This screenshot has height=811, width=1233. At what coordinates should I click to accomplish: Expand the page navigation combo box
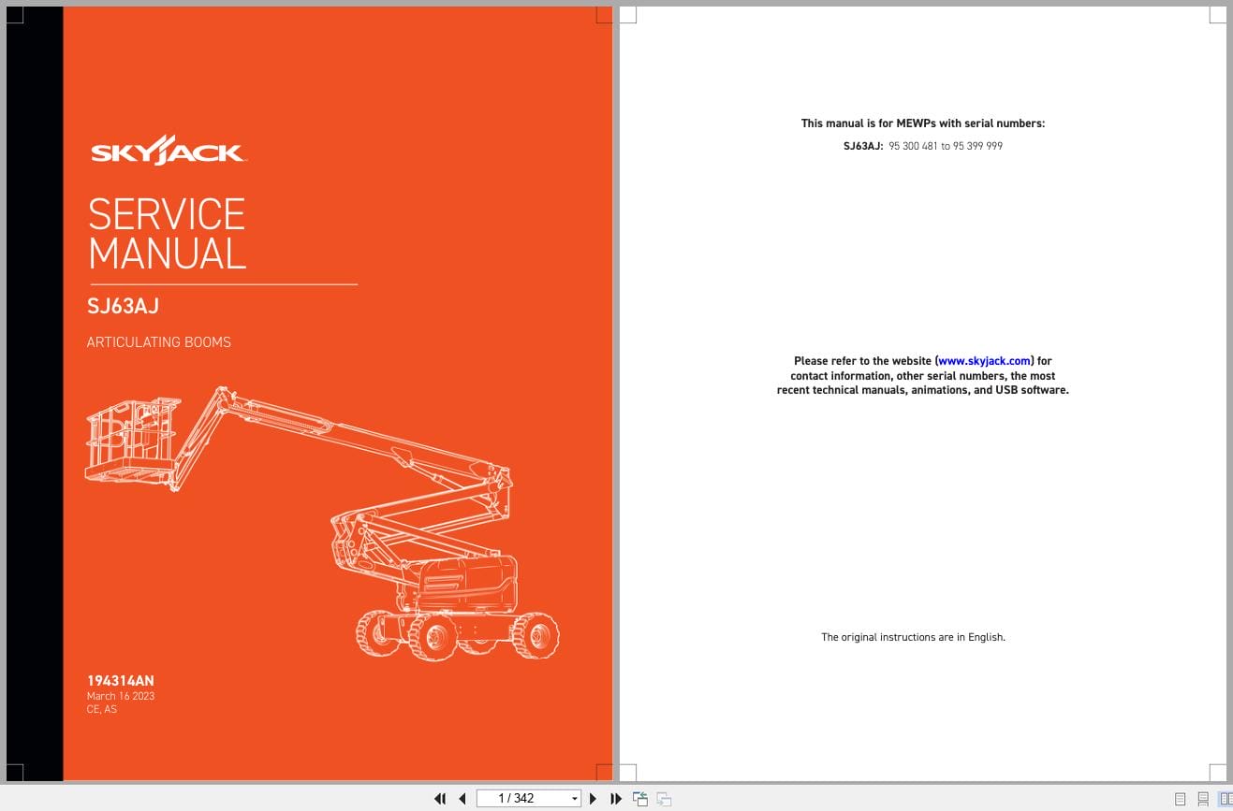click(575, 798)
